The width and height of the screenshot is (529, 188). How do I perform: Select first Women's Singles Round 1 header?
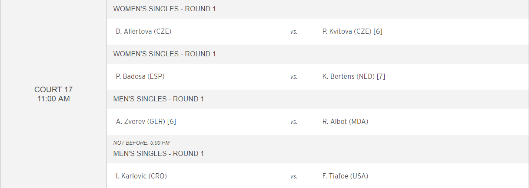(165, 9)
